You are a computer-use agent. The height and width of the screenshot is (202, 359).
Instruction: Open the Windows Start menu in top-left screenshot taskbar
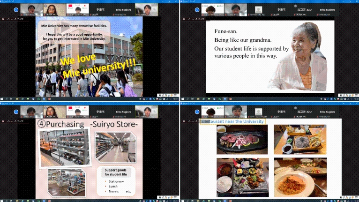coord(1,99)
